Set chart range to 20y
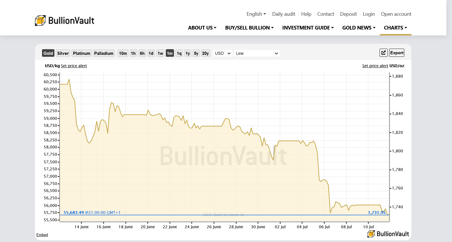 [x=205, y=53]
